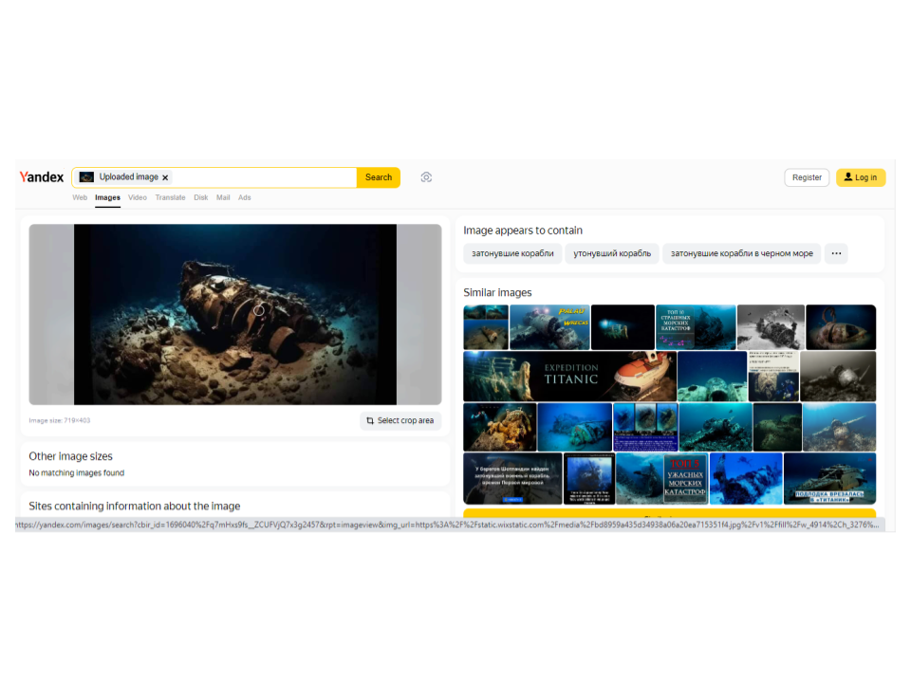Remove the uploaded image from search box
Screen dimensions: 911x683
[165, 177]
